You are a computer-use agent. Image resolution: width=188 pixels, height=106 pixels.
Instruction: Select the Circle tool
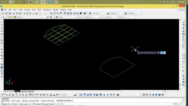2,40
